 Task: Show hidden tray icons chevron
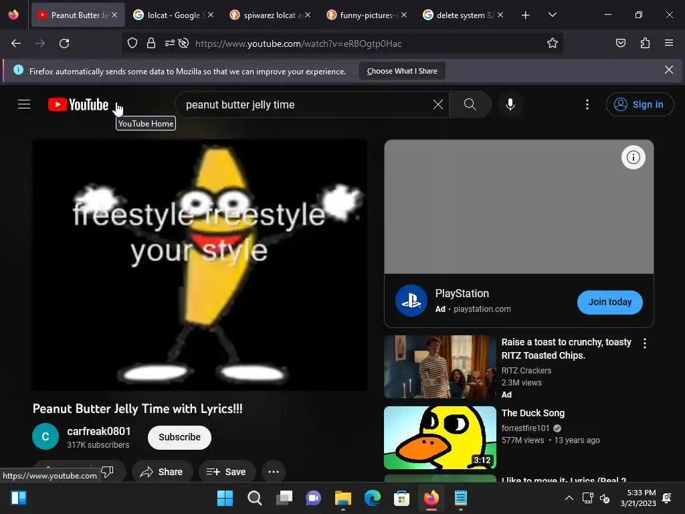(569, 498)
